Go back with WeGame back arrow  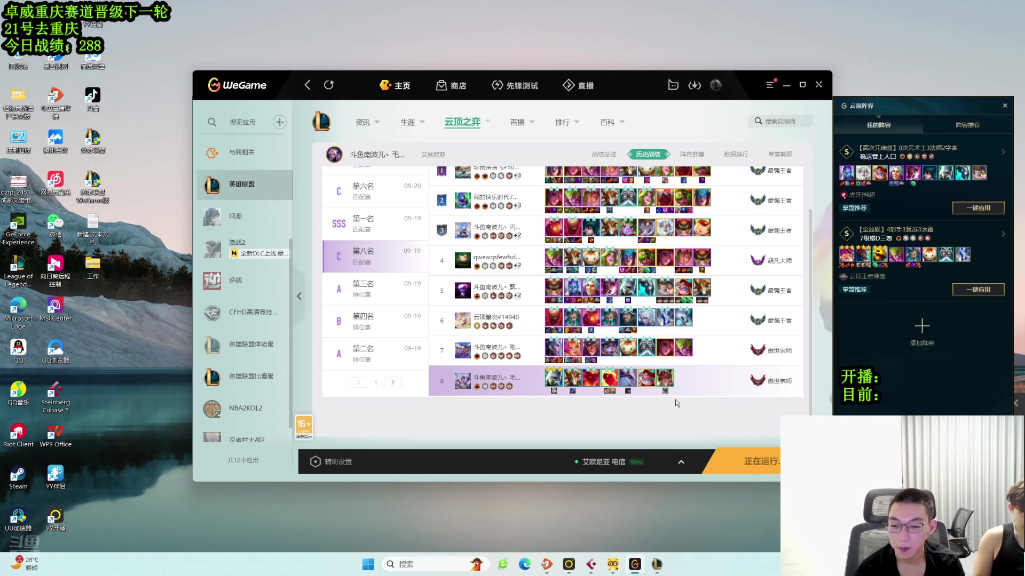[x=307, y=85]
